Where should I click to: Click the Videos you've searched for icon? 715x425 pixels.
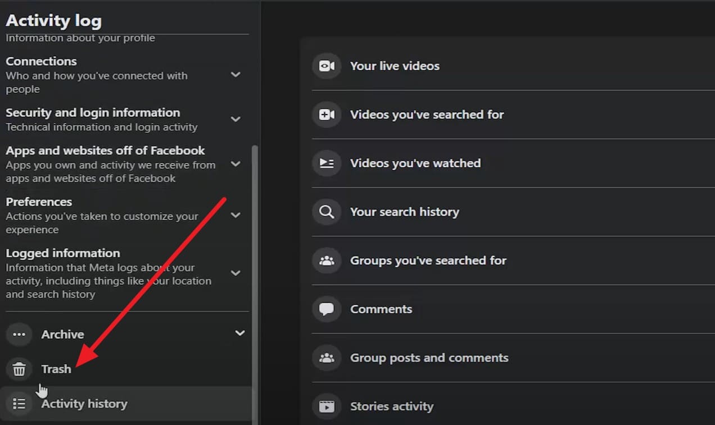(327, 115)
